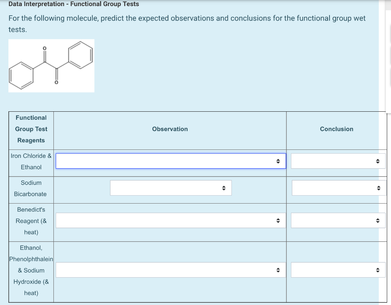Screen dimensions: 391x305
Task: Open the Benedict's Reagent Conclusion dropdown
Action: [338, 220]
